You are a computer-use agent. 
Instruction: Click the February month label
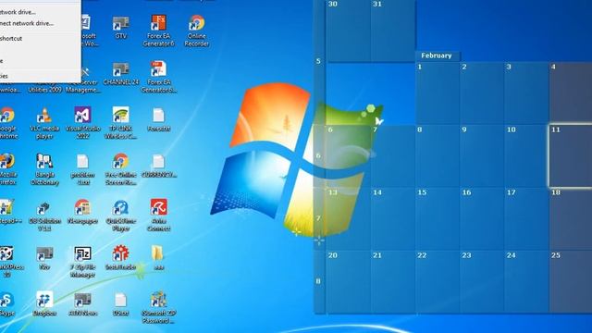[x=437, y=55]
